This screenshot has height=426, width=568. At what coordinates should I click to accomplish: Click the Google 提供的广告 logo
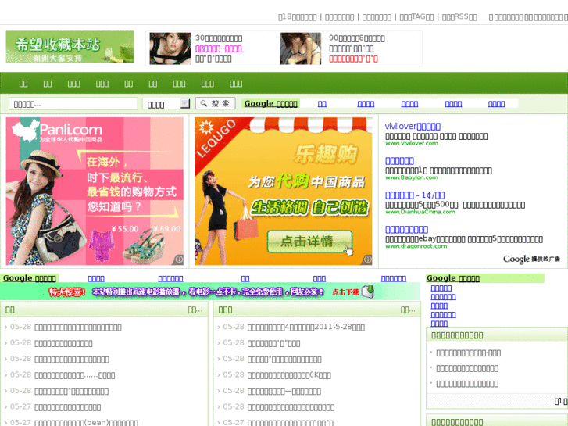point(531,260)
